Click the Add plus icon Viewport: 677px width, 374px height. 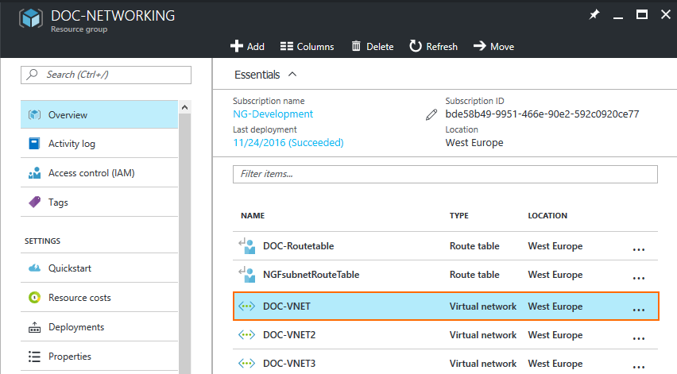pos(237,46)
